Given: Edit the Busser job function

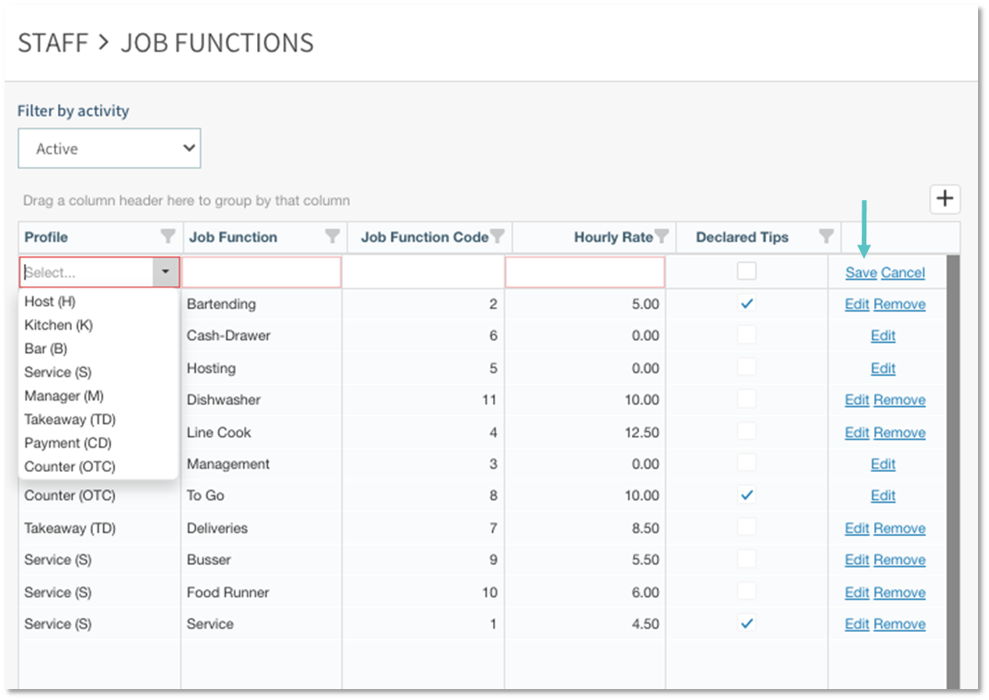Looking at the screenshot, I should (x=857, y=560).
